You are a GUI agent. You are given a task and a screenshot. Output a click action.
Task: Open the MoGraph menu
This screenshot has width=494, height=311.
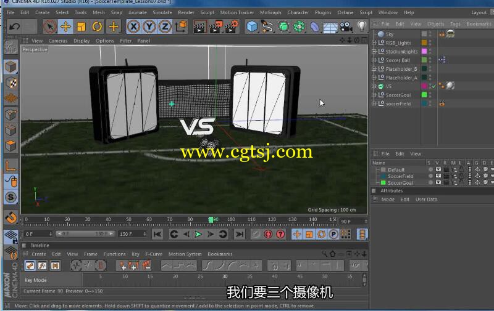pyautogui.click(x=270, y=12)
